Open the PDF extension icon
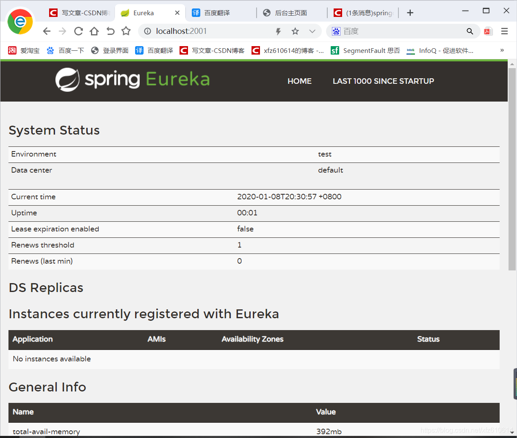 click(x=488, y=31)
